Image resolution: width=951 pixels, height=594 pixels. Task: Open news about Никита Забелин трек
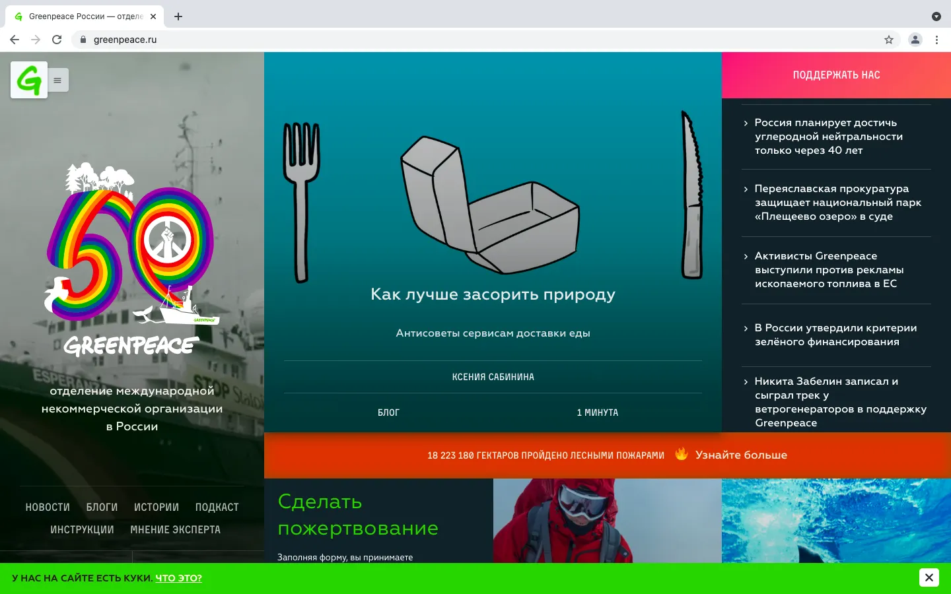click(x=841, y=402)
